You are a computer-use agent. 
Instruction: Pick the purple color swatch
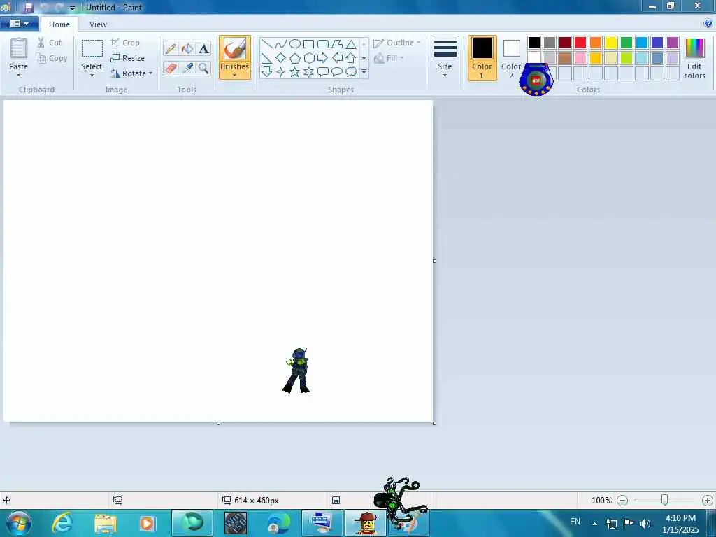point(673,43)
